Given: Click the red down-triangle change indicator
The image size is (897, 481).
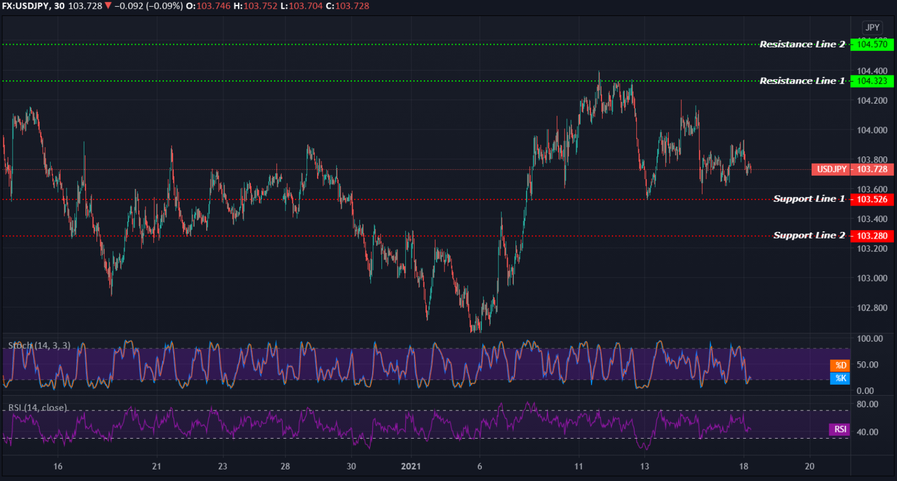Looking at the screenshot, I should tap(108, 6).
